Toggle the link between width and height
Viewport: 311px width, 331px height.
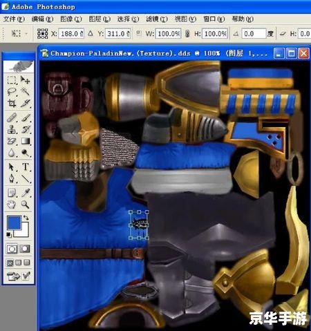tap(187, 34)
